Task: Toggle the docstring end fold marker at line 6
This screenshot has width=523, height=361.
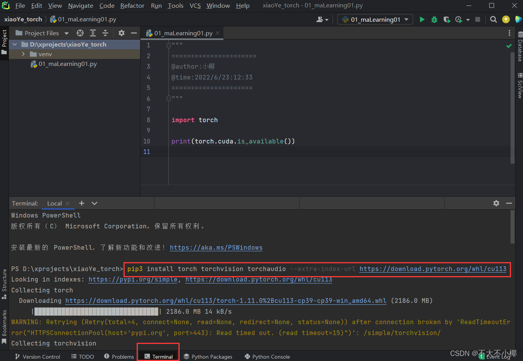Action: tap(168, 98)
